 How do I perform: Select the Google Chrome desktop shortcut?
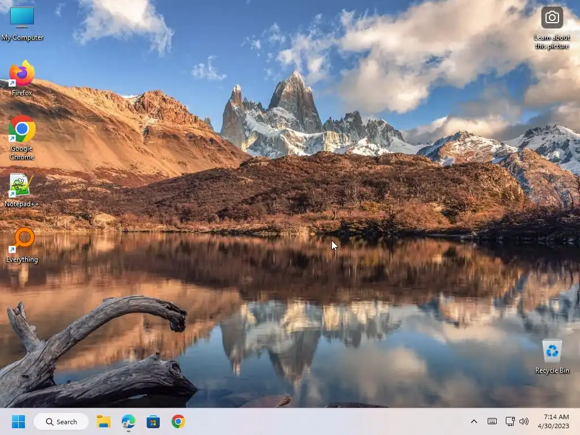point(22,137)
